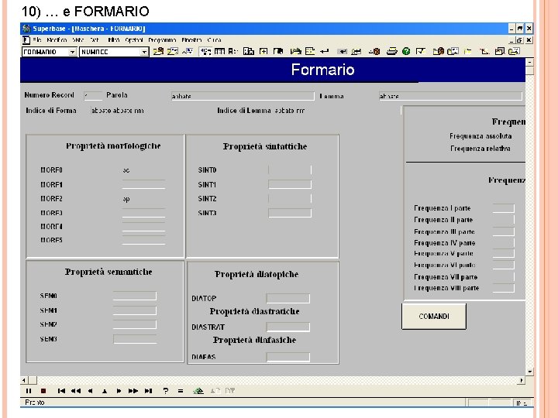
Task: Click the Frequenza I parte field
Action: point(503,208)
